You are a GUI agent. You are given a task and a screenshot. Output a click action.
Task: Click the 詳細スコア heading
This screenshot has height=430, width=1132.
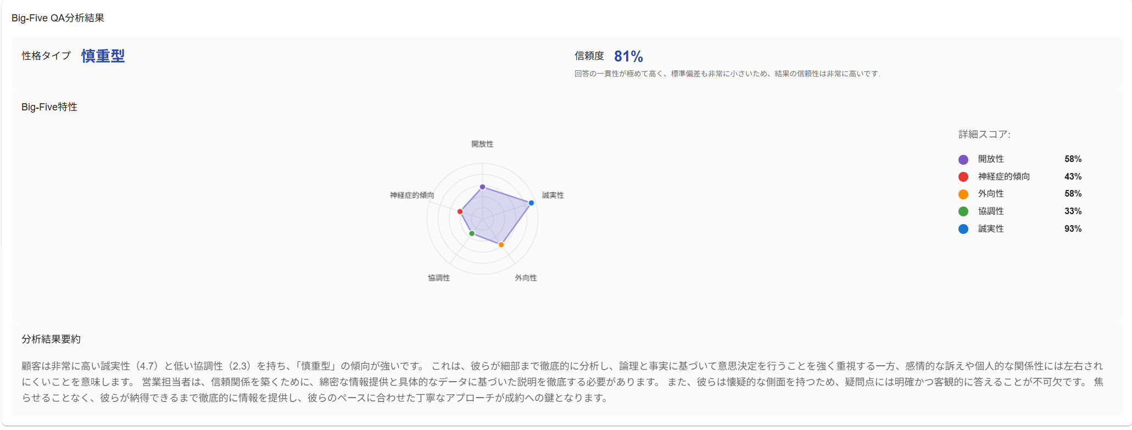[x=984, y=135]
